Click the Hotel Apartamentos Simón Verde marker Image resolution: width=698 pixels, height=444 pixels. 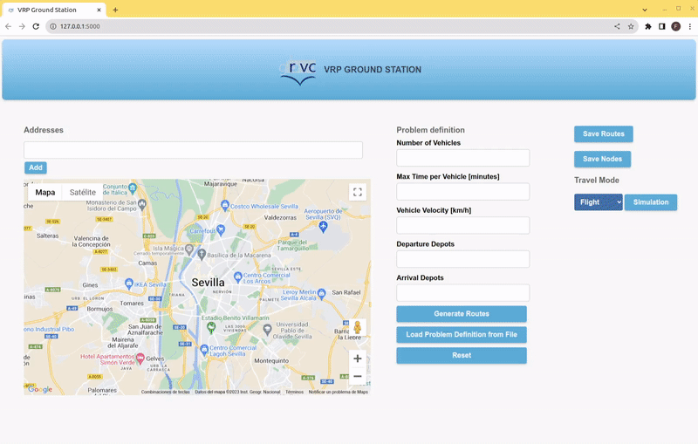(140, 359)
